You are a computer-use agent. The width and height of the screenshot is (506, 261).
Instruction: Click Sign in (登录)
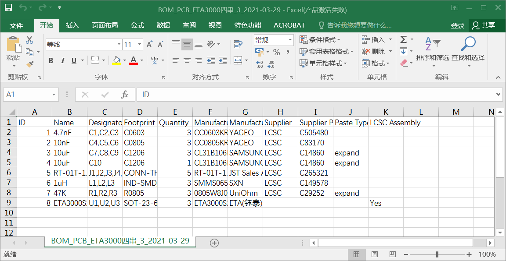(x=458, y=26)
